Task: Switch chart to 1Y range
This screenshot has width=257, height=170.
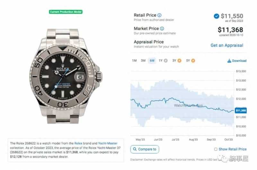Action: 161,61
